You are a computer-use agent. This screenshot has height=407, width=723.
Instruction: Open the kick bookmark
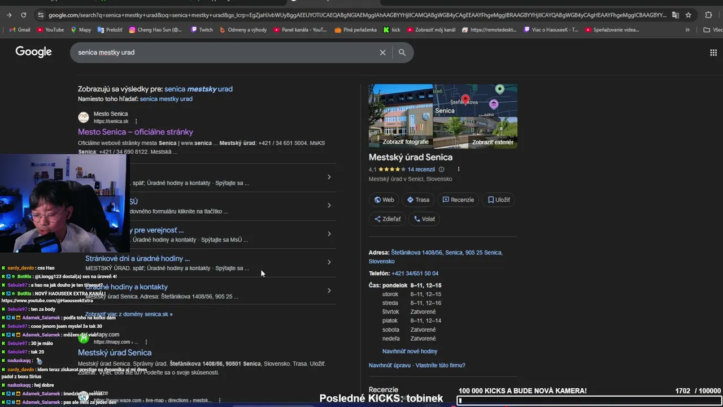tap(391, 29)
